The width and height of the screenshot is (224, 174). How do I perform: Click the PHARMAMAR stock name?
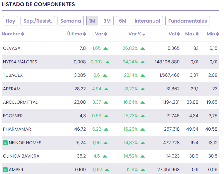pos(17,129)
